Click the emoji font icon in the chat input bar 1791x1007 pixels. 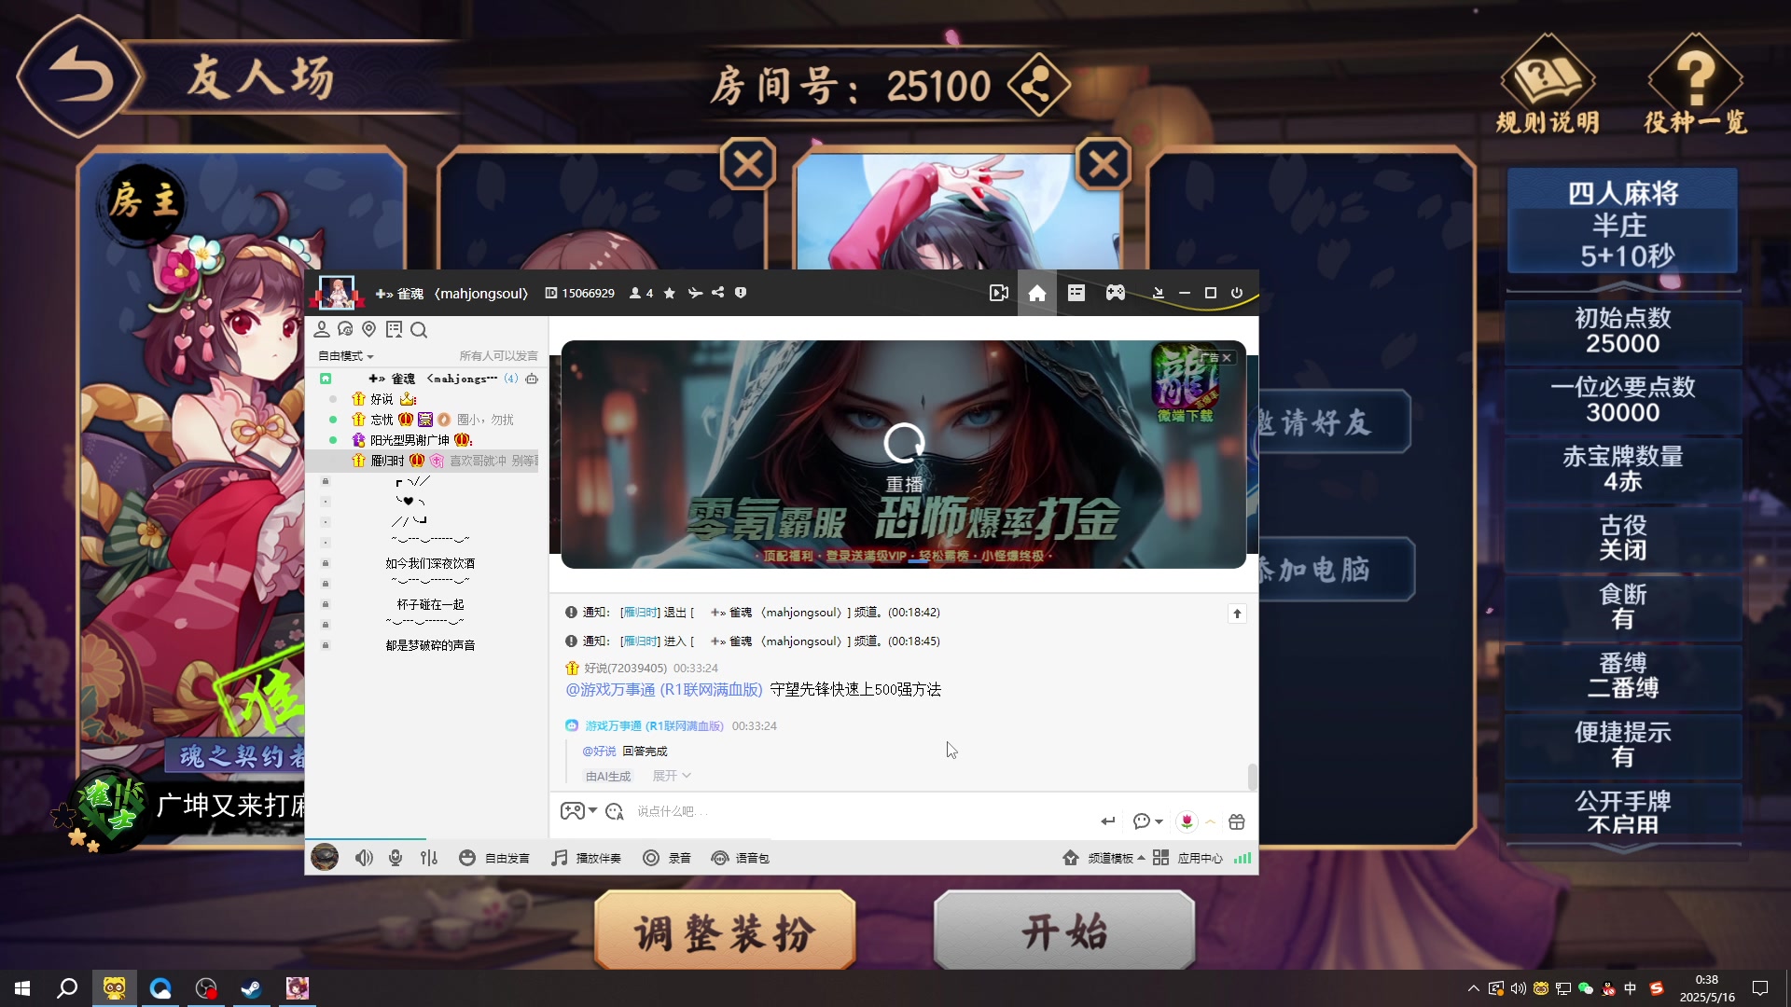coord(614,812)
